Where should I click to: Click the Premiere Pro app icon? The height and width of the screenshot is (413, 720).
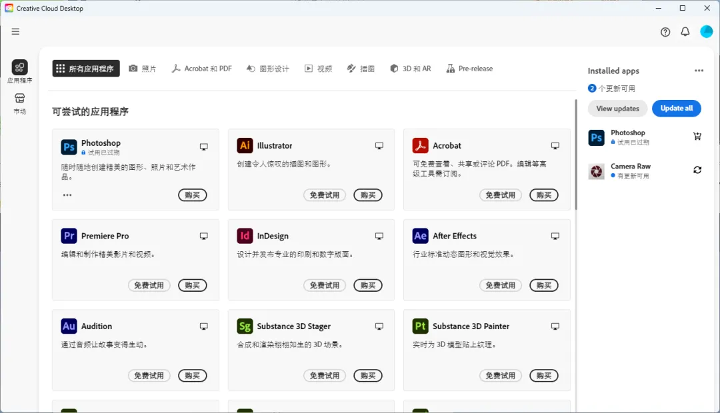point(69,236)
